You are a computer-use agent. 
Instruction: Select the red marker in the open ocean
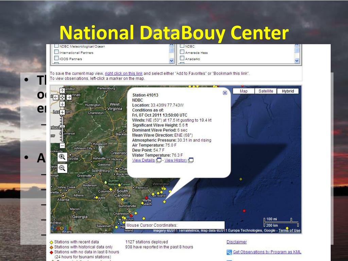[244, 211]
